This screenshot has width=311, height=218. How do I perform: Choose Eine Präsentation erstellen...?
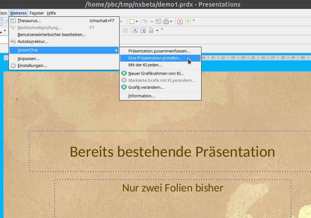point(160,58)
